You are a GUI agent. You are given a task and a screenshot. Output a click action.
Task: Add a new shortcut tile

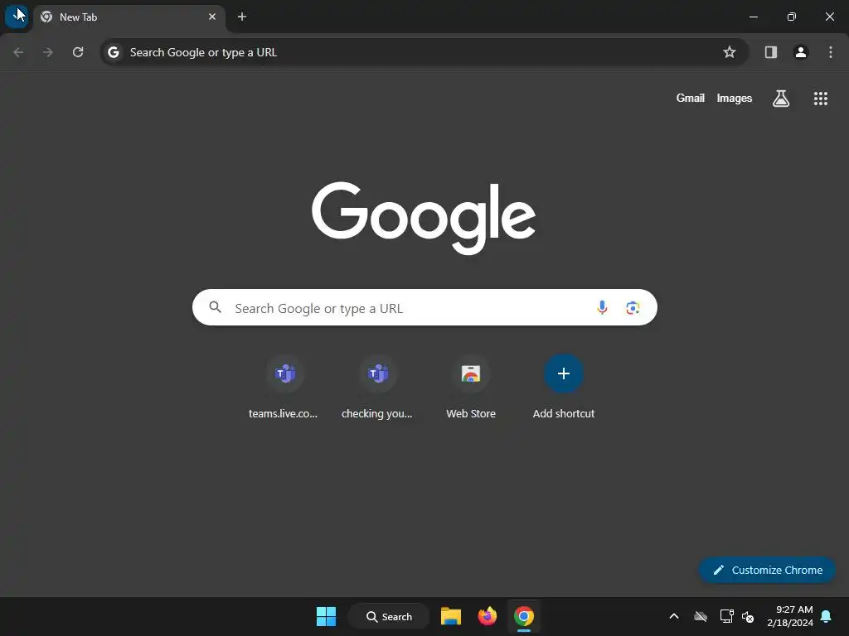(564, 388)
